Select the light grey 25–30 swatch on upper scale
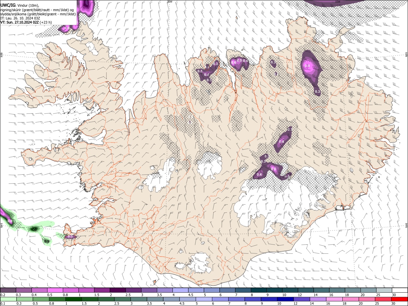Screen dimensions: 408x306 pyautogui.click(x=384, y=290)
